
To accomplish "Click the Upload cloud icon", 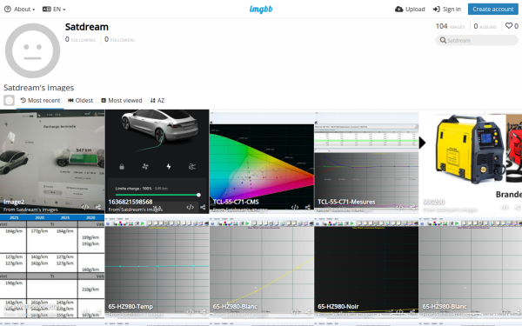I will pos(398,10).
